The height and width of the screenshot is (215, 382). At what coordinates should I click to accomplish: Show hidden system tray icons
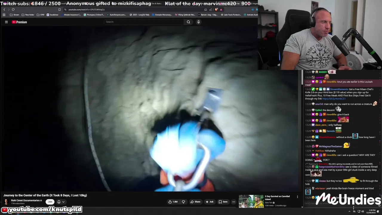click(349, 211)
